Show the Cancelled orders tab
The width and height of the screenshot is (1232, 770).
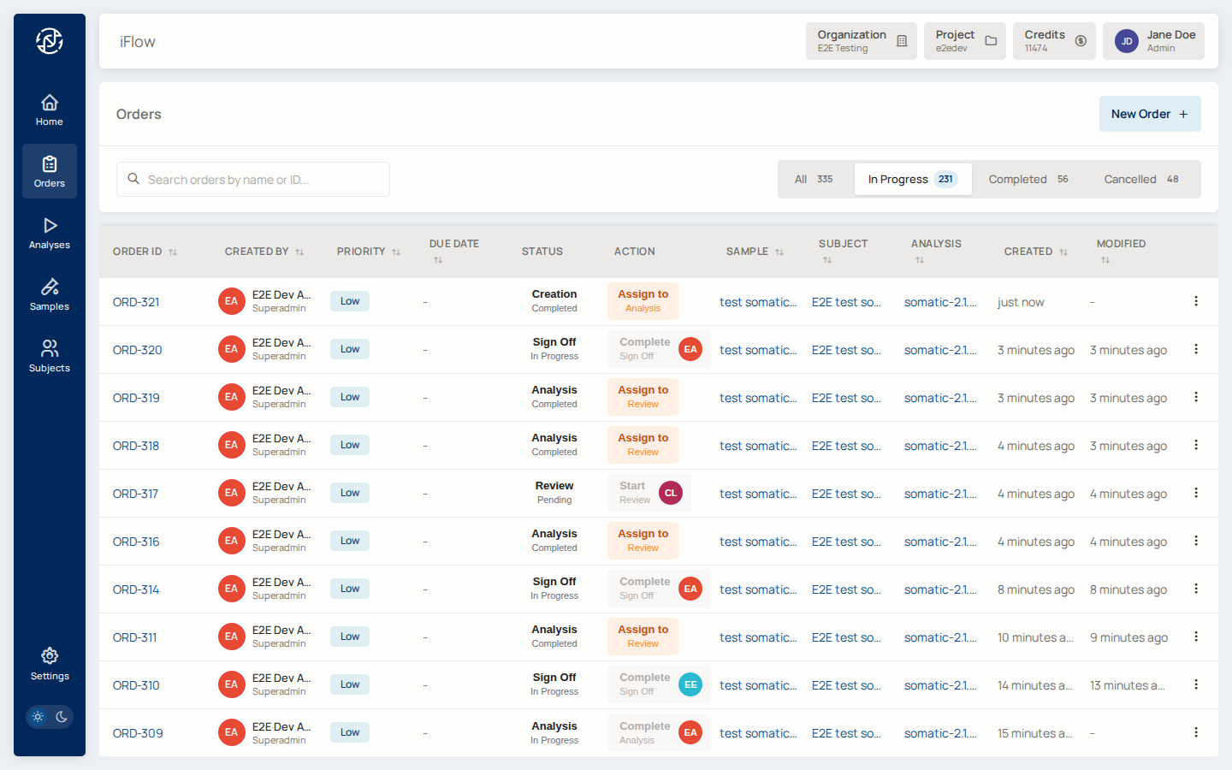pyautogui.click(x=1140, y=180)
